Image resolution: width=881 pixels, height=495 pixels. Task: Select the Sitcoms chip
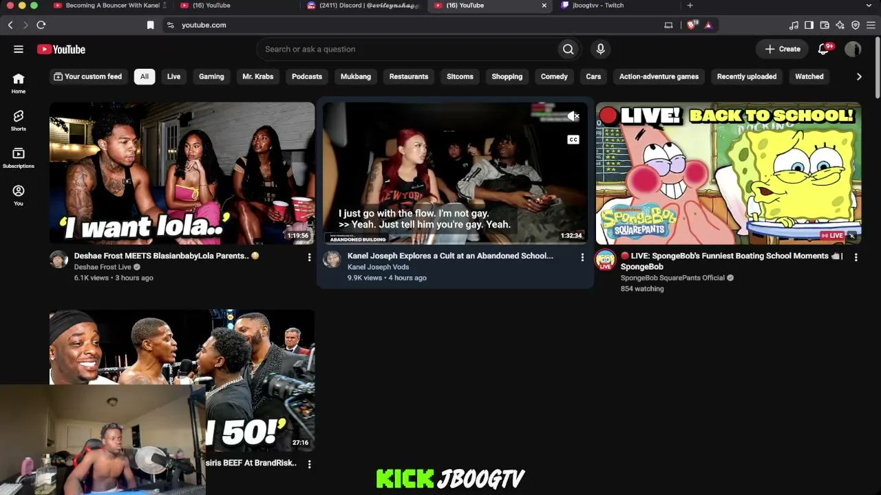coord(460,76)
